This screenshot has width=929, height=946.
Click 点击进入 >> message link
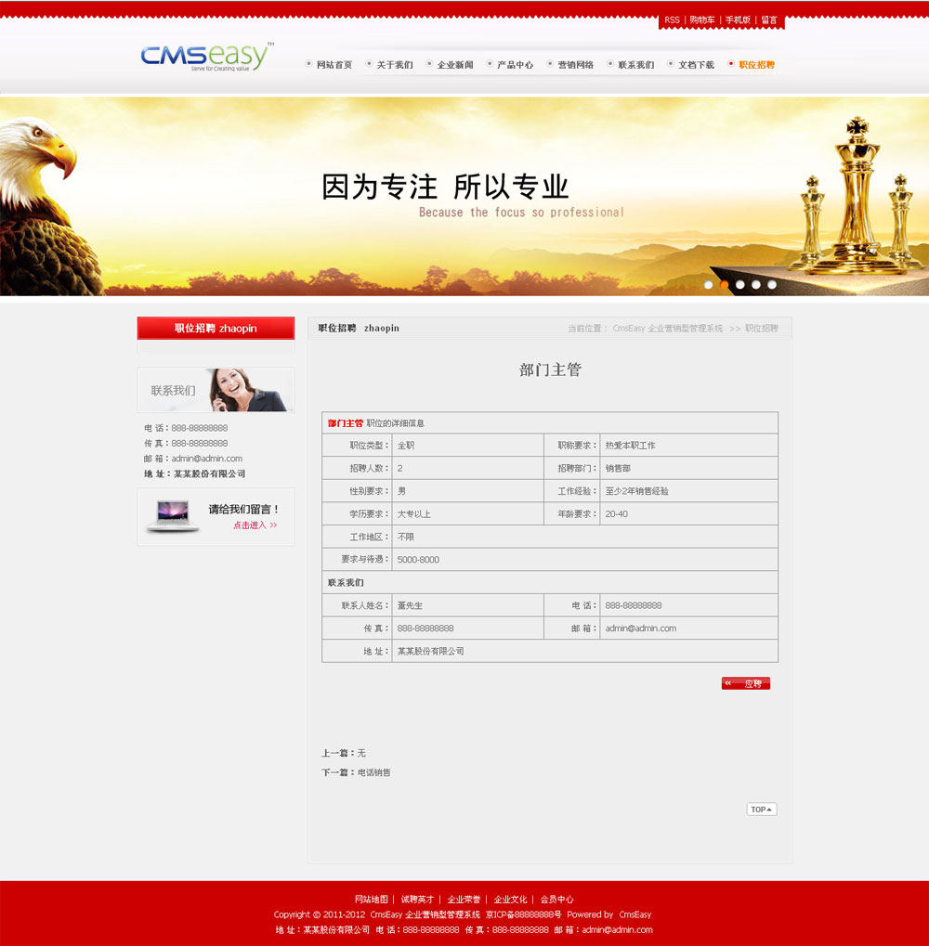tap(255, 525)
